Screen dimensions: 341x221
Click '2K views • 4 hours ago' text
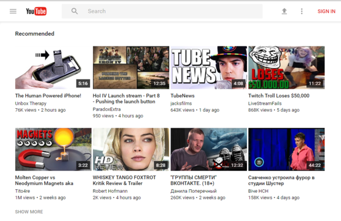[117, 197]
